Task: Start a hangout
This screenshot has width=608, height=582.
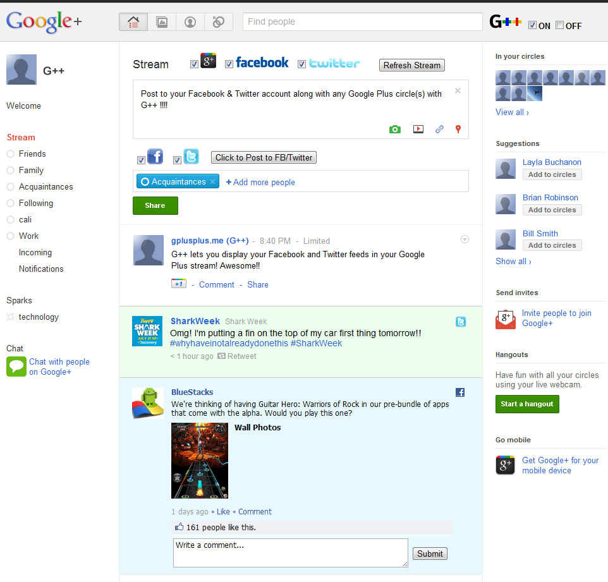Action: [x=527, y=404]
